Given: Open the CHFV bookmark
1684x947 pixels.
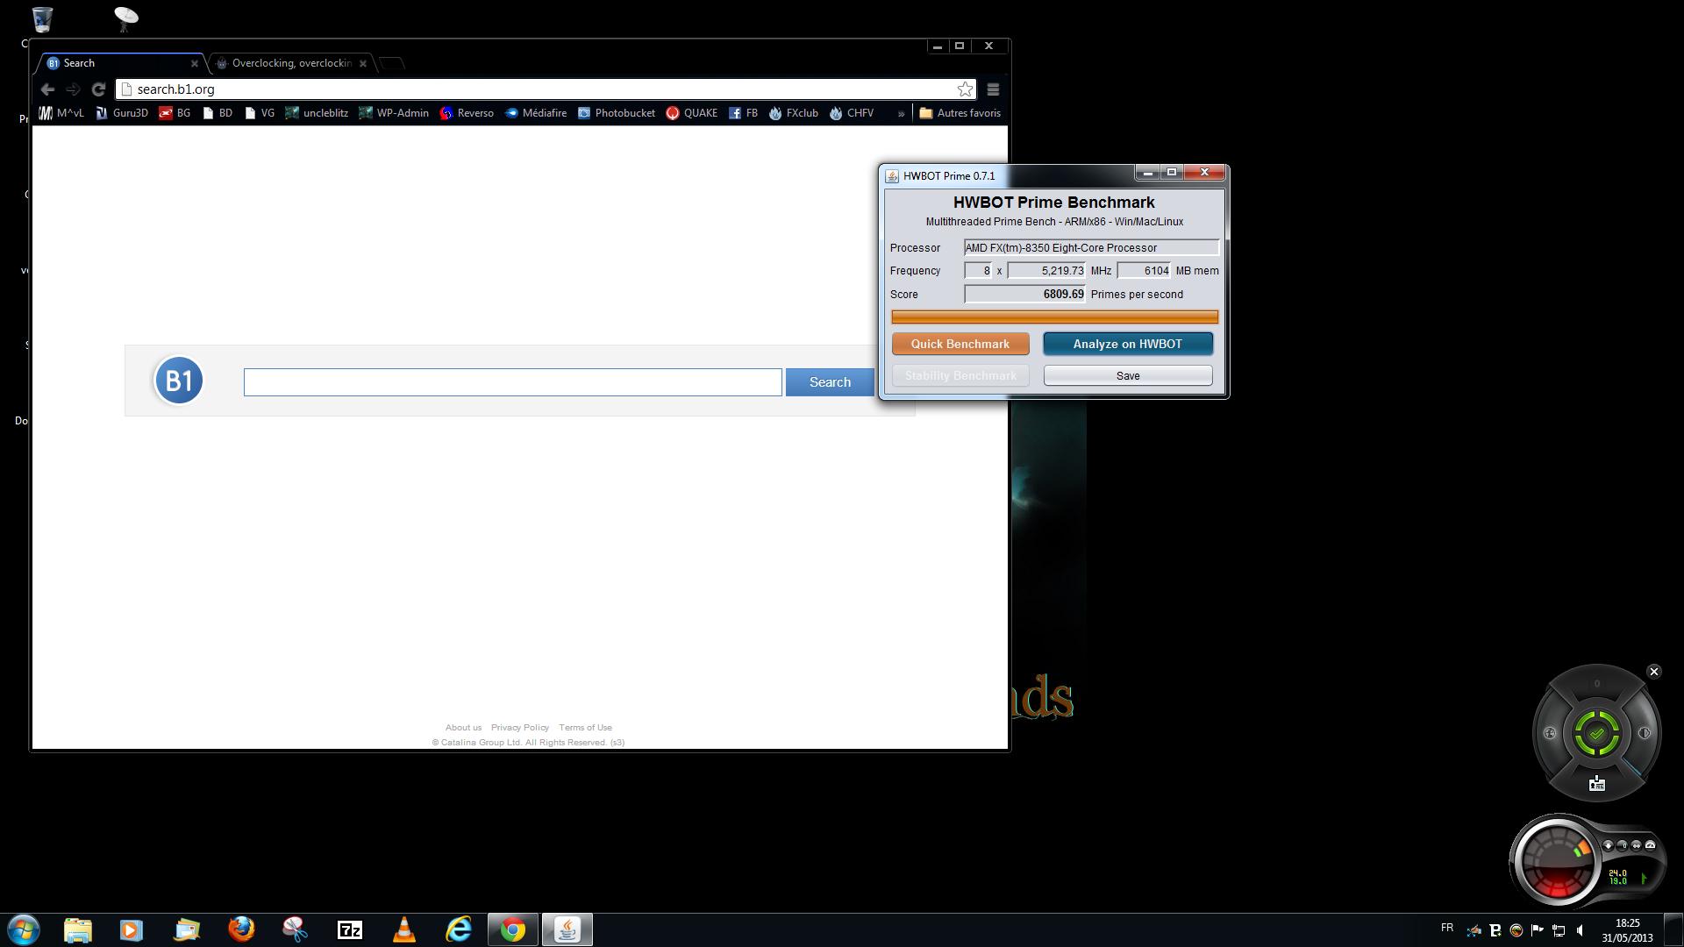Looking at the screenshot, I should point(852,113).
